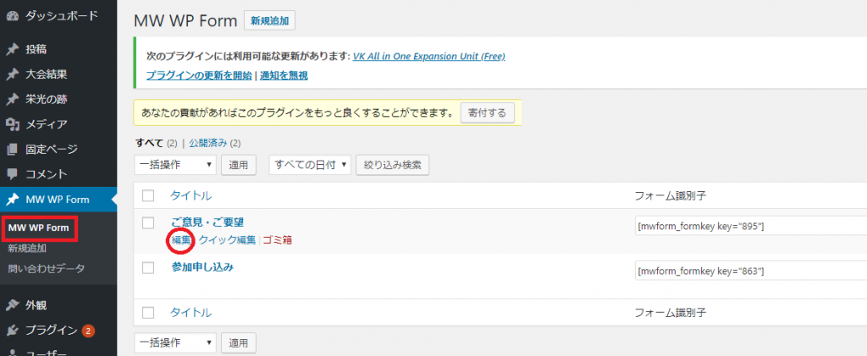Click the コメント speech bubble icon
Viewport: 867px width, 356px height.
[12, 174]
